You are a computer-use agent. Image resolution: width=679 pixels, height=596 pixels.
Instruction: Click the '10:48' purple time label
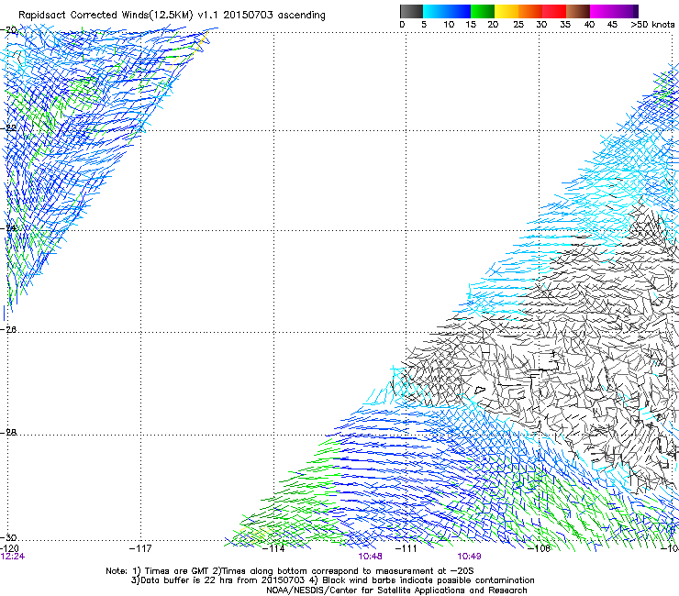click(371, 557)
